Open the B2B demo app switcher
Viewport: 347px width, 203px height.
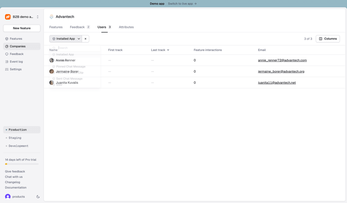click(x=22, y=17)
